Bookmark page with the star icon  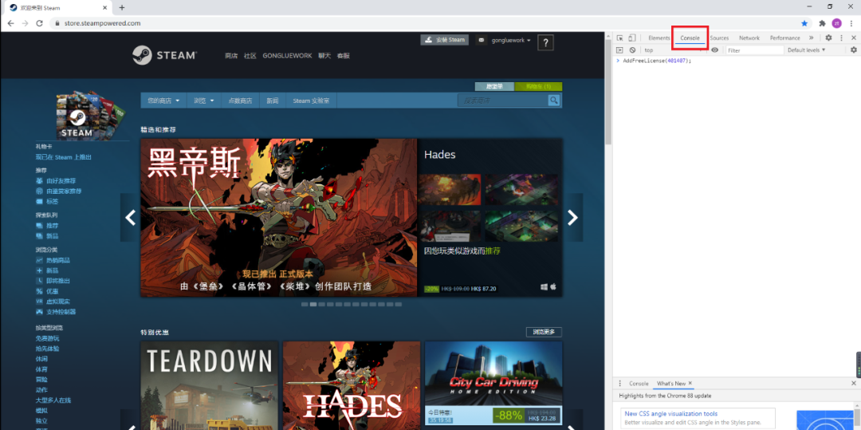804,23
